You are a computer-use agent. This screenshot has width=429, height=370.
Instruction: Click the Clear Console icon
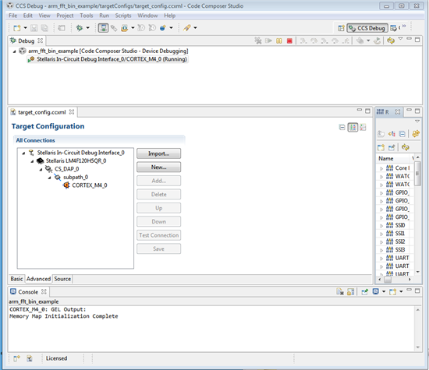[x=340, y=292]
